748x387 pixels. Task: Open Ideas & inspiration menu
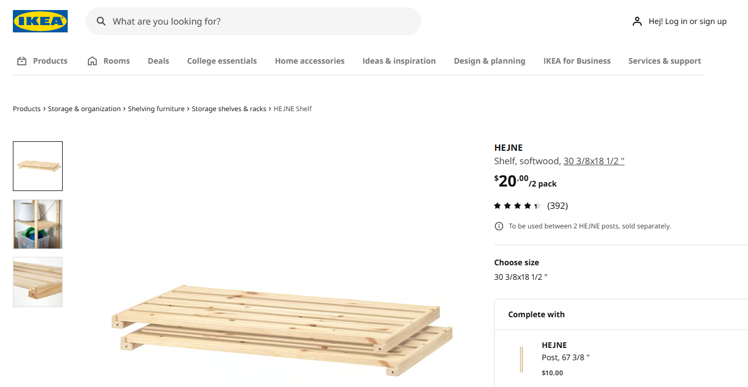click(399, 61)
